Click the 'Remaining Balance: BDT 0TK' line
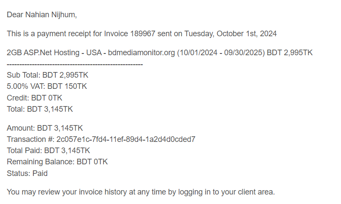 [x=57, y=162]
